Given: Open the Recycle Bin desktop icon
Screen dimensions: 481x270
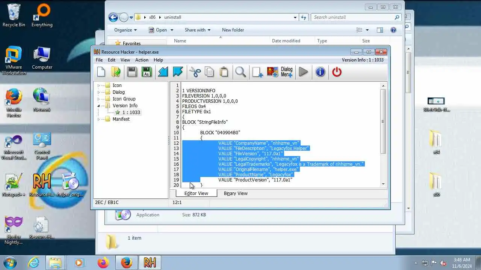Looking at the screenshot, I should point(14,15).
